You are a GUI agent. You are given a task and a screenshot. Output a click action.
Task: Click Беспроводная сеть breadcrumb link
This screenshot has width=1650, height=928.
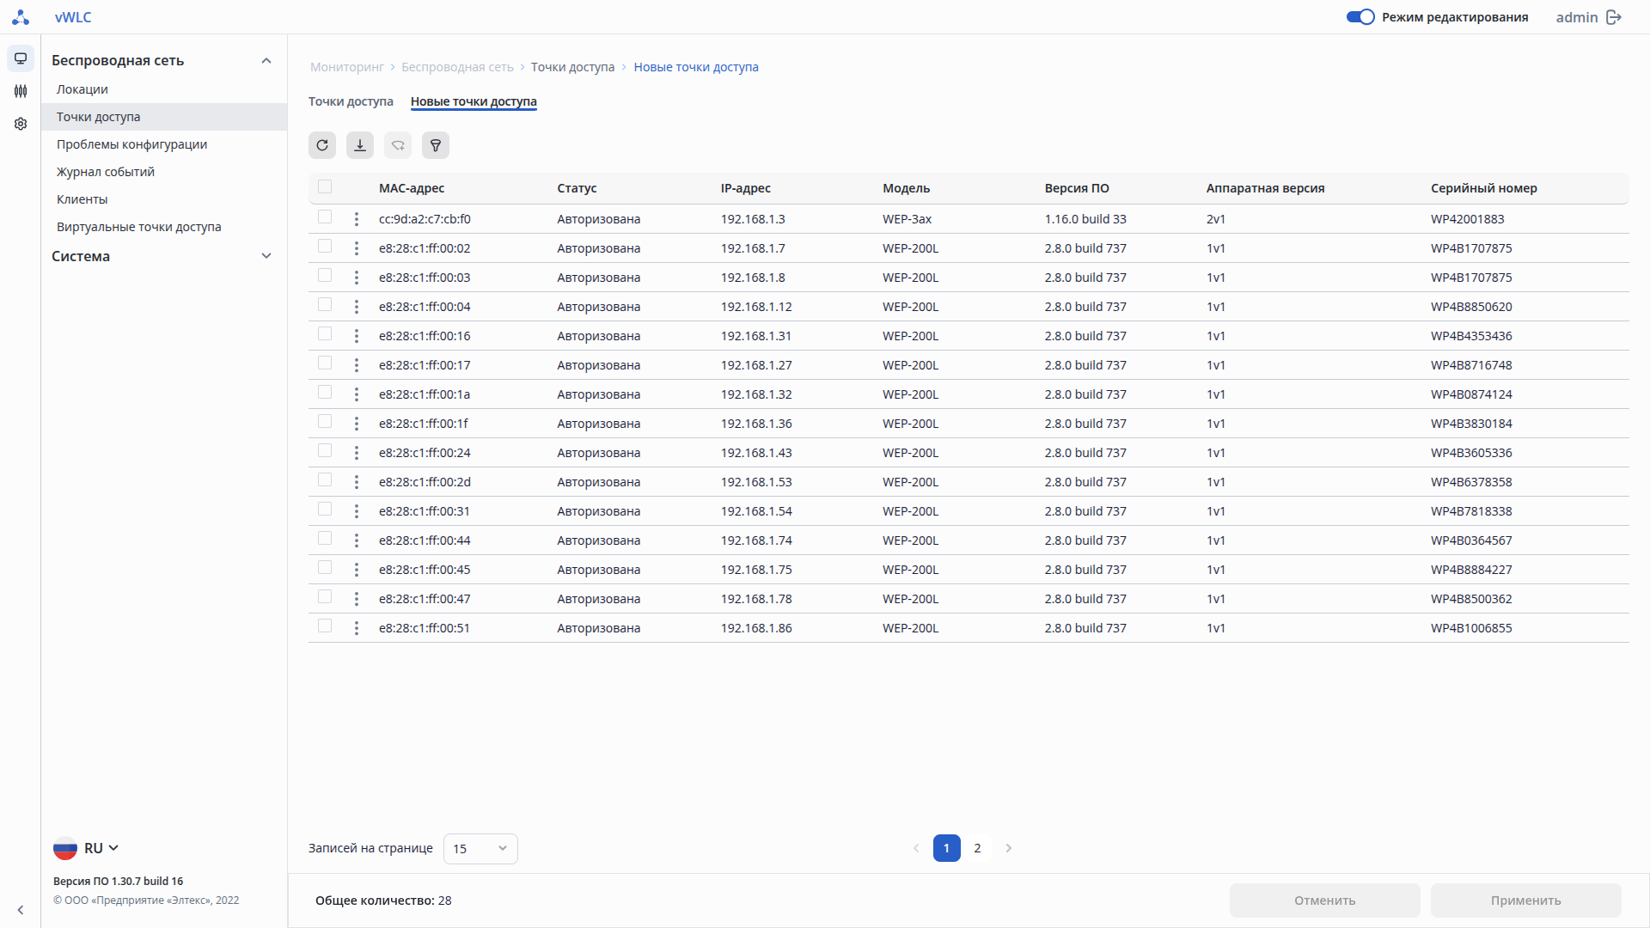(x=457, y=67)
